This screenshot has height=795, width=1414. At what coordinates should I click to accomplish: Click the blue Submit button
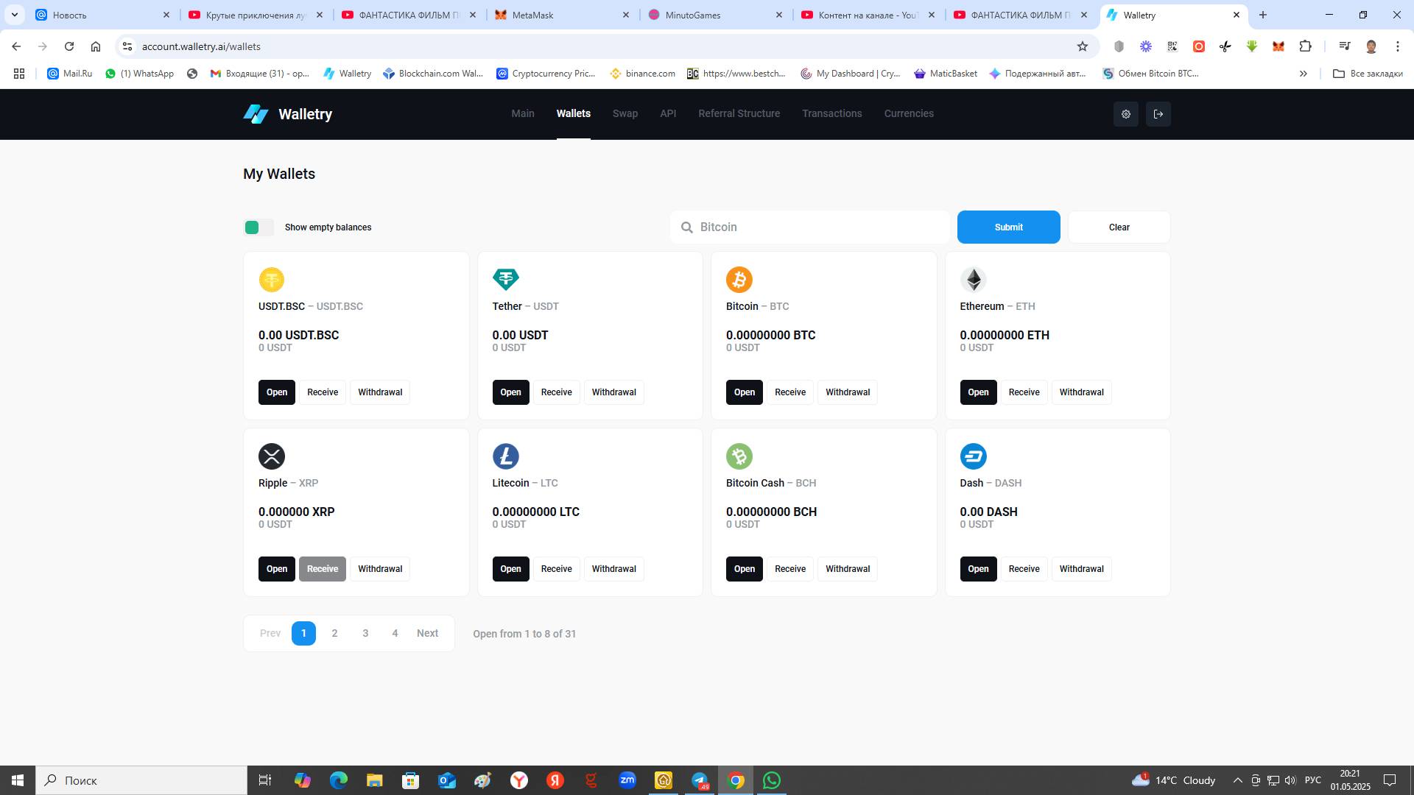[x=1008, y=227]
